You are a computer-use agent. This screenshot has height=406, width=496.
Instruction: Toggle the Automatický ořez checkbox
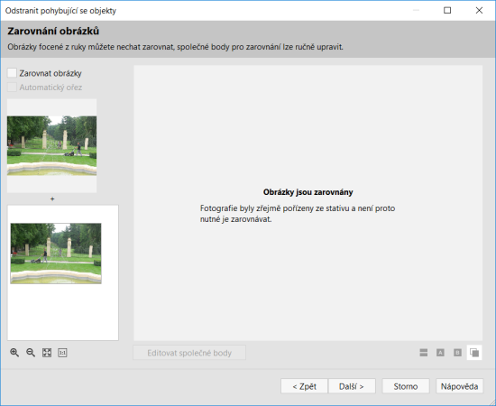pyautogui.click(x=12, y=87)
